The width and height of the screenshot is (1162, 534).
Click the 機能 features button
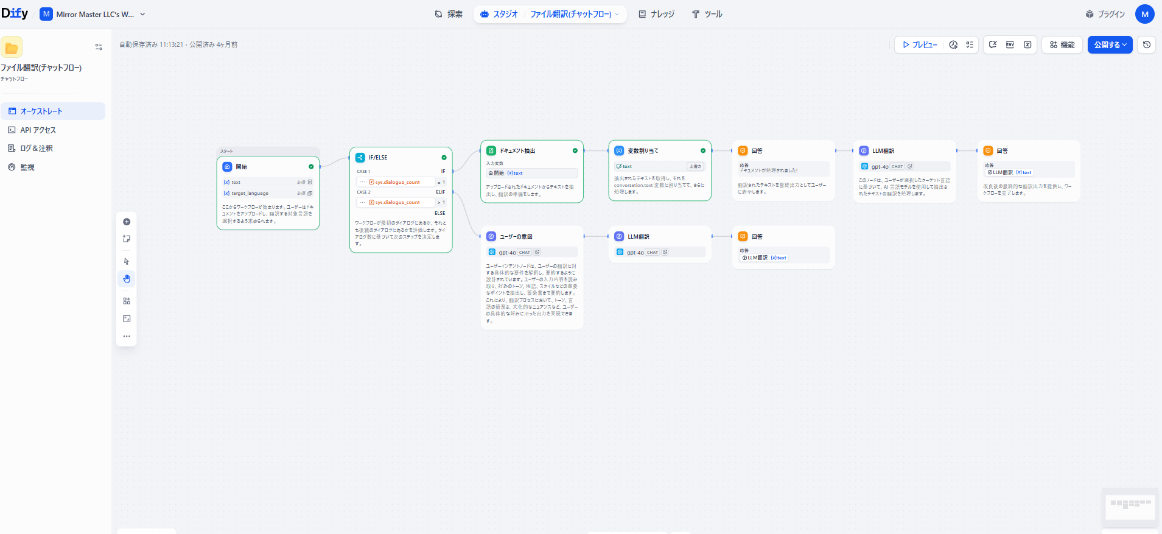(x=1062, y=45)
